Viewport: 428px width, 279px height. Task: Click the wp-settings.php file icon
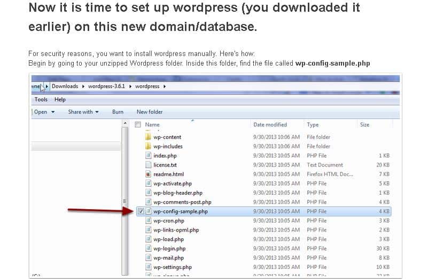pyautogui.click(x=148, y=267)
